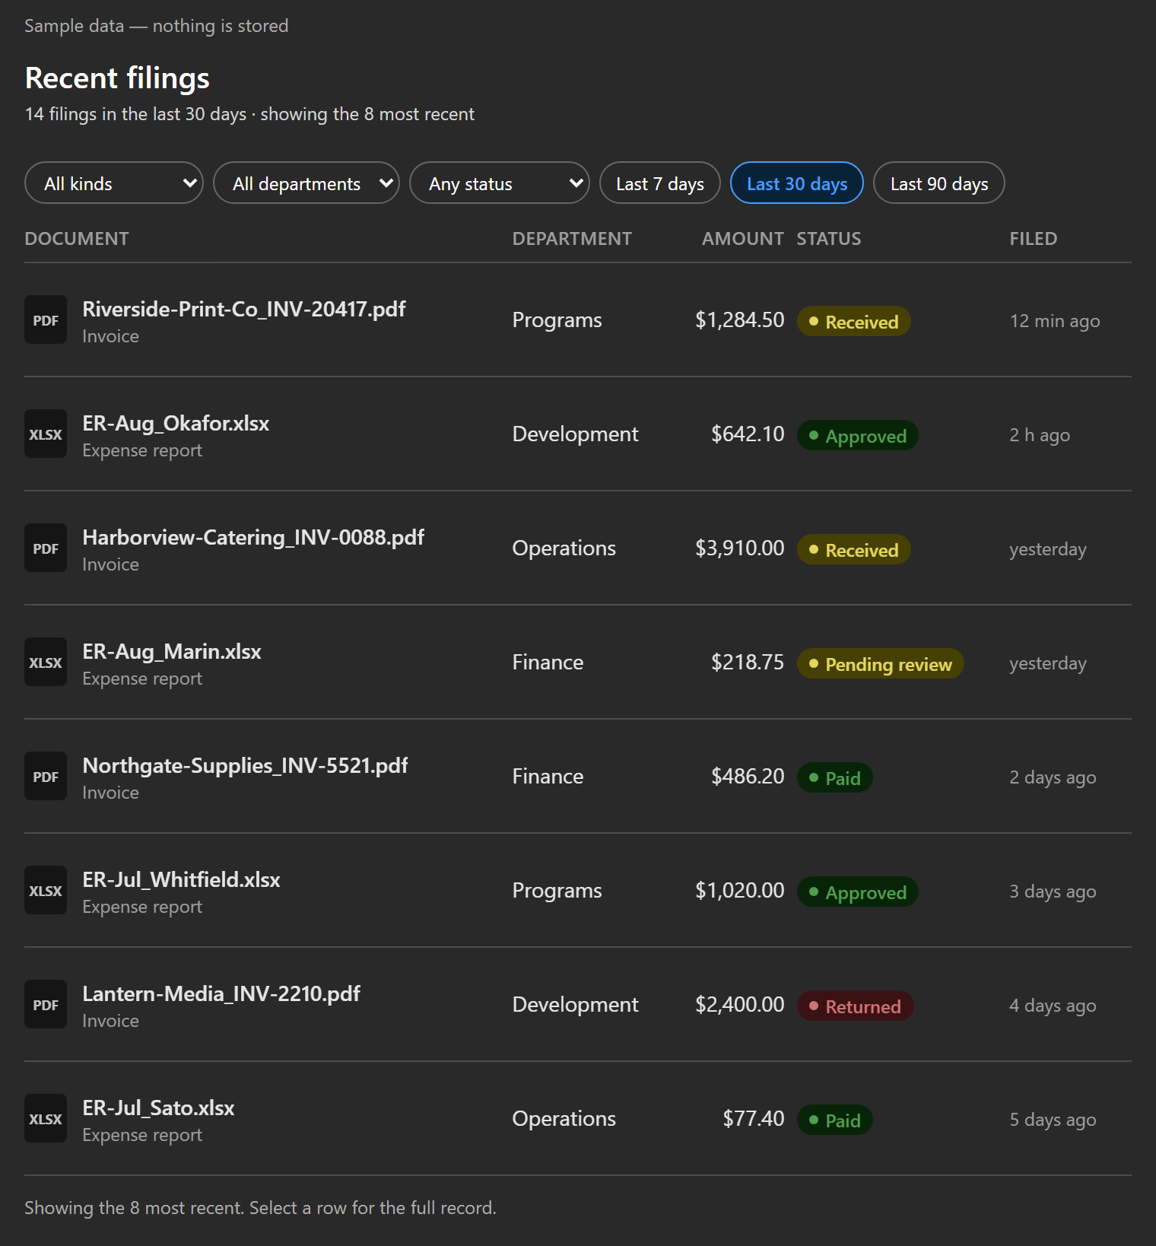The image size is (1156, 1246).
Task: Click the XLSX icon for ER-Aug_Marin
Action: coord(46,663)
